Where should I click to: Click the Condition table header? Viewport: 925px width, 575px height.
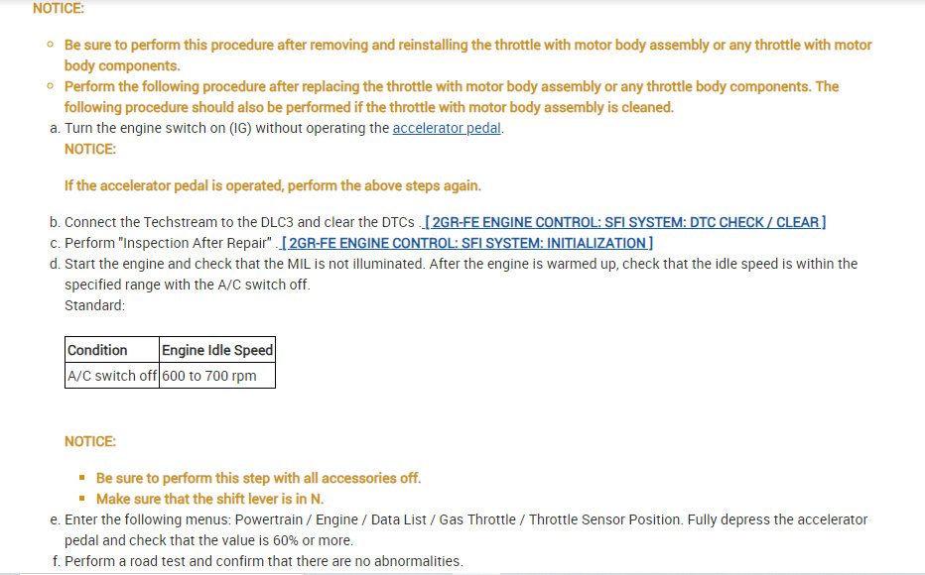(x=97, y=350)
